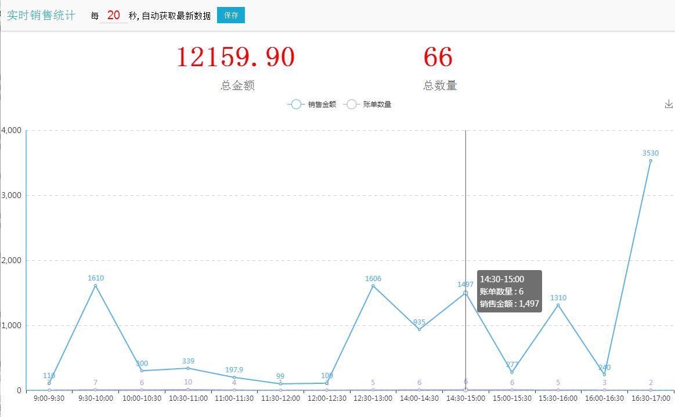Click the 277 data point at 15:00-15:30
Viewport: 675px width, 417px height.
(x=512, y=372)
